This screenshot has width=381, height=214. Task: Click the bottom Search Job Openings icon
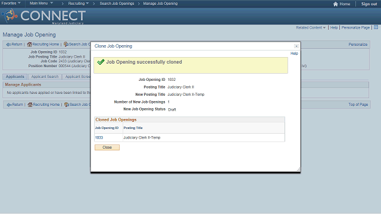point(66,105)
